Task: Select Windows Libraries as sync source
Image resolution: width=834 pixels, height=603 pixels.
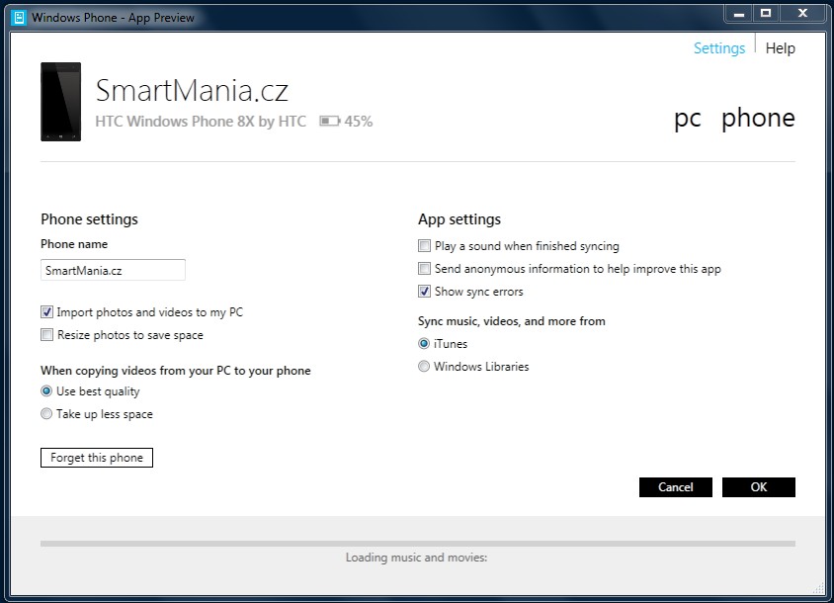Action: [423, 366]
